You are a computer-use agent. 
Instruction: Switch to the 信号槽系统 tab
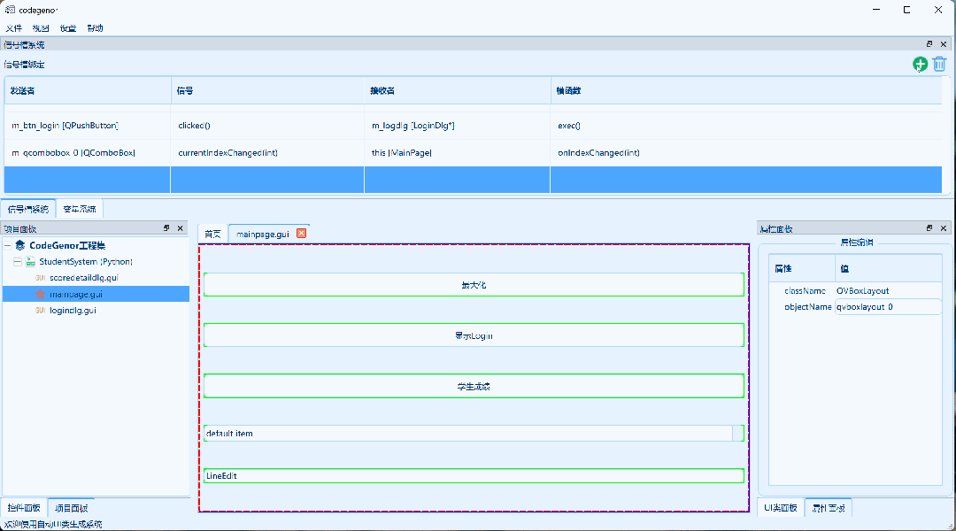(x=28, y=209)
